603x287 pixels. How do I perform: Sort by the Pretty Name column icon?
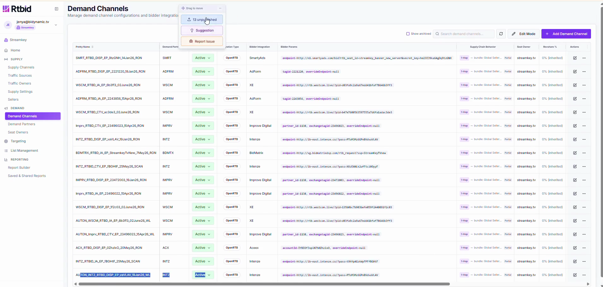[x=92, y=47]
